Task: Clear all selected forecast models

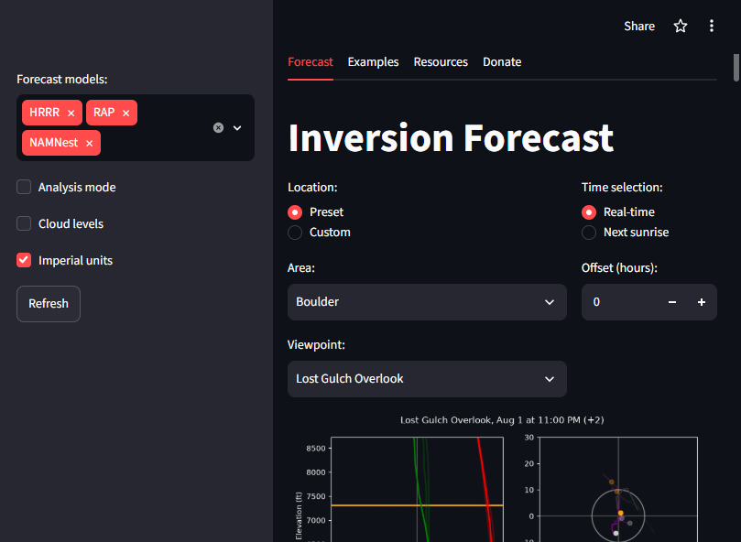Action: (x=218, y=127)
